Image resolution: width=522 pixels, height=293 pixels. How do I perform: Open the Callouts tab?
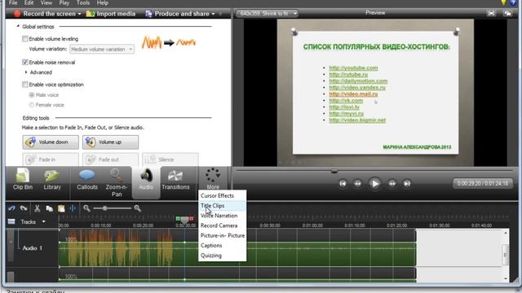87,179
